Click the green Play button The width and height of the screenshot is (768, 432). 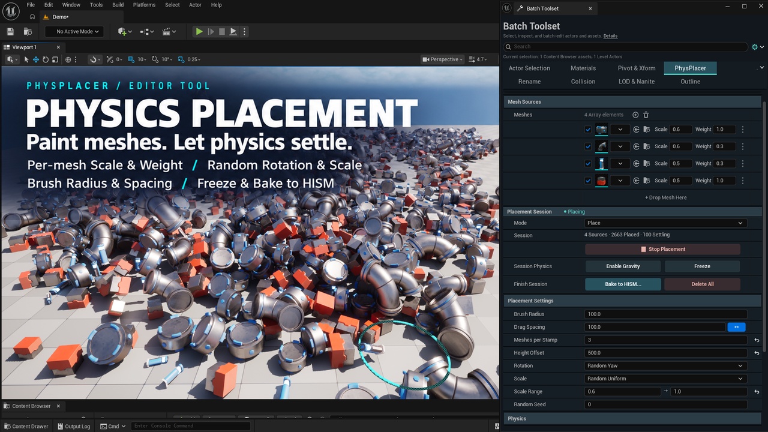[x=199, y=31]
